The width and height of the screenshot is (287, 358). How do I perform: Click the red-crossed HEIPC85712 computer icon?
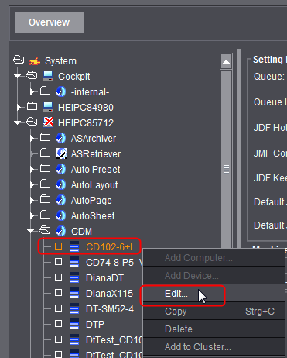(x=48, y=122)
